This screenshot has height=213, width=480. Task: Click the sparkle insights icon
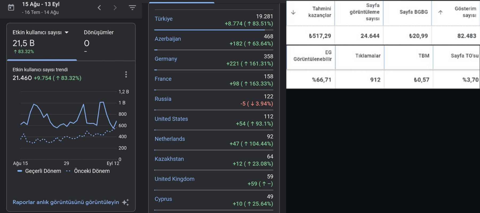[125, 202]
